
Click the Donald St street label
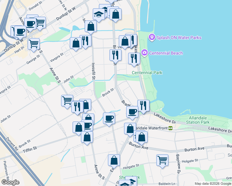coord(35,6)
